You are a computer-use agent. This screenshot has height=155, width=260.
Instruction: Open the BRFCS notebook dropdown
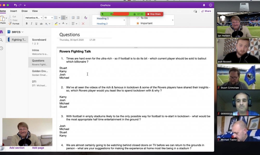(x=15, y=32)
